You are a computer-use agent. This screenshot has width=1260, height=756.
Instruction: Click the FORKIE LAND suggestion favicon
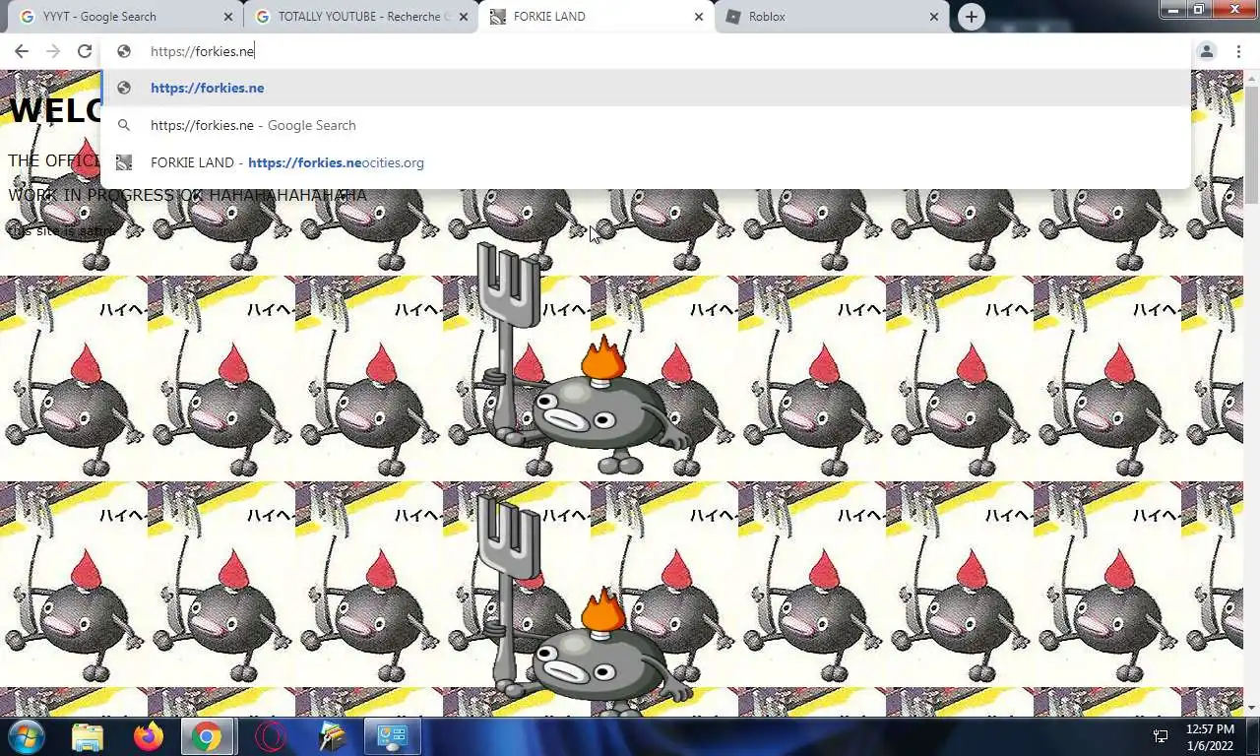coord(124,162)
